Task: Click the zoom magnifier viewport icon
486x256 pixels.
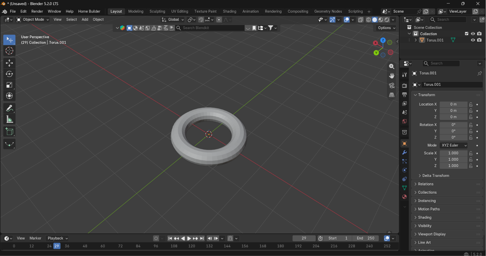Action: tap(392, 66)
